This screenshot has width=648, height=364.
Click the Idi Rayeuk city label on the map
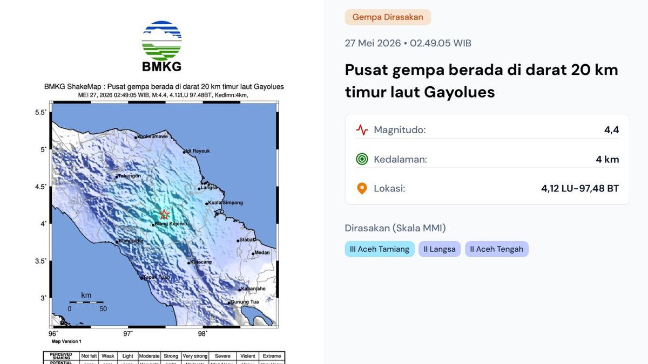197,151
